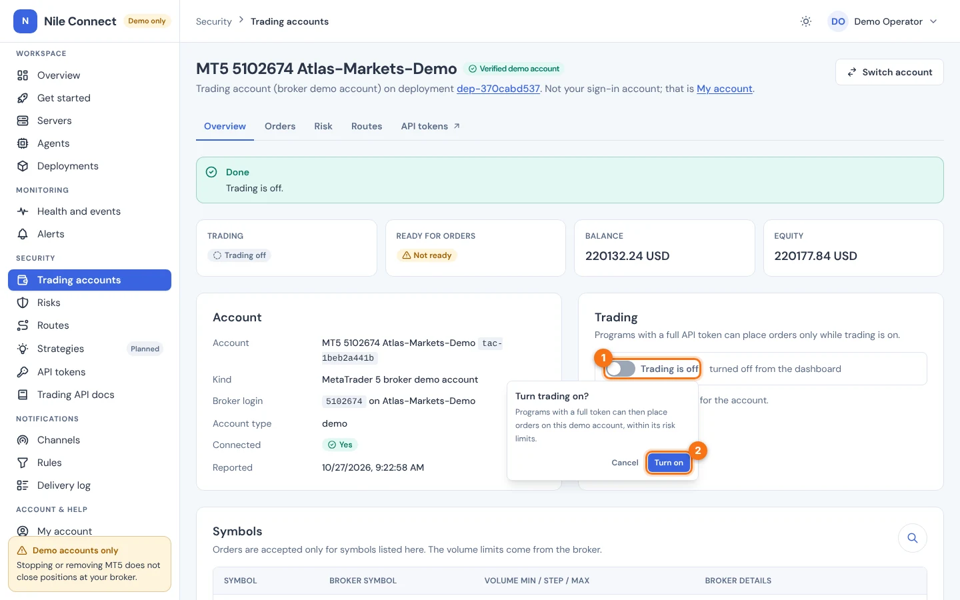Click the Security breadcrumb
This screenshot has width=960, height=600.
click(214, 21)
